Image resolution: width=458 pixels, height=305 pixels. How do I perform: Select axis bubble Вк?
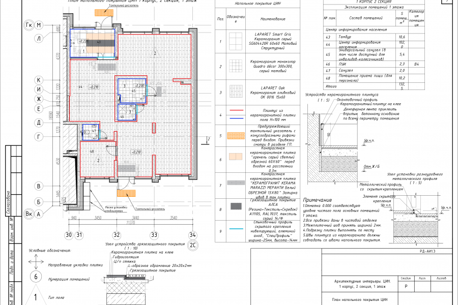tap(28, 214)
